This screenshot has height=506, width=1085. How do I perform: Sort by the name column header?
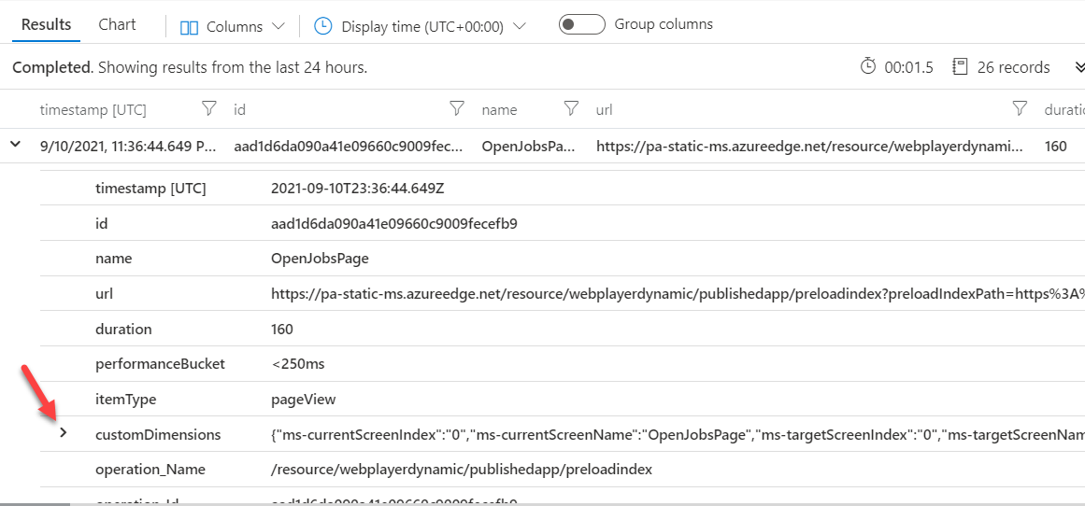[500, 110]
